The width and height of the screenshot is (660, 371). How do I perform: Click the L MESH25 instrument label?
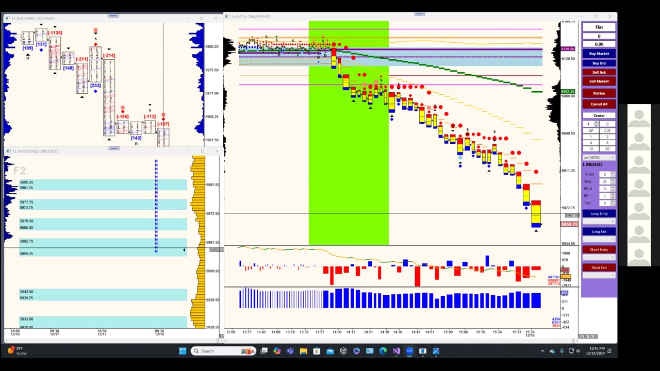593,164
